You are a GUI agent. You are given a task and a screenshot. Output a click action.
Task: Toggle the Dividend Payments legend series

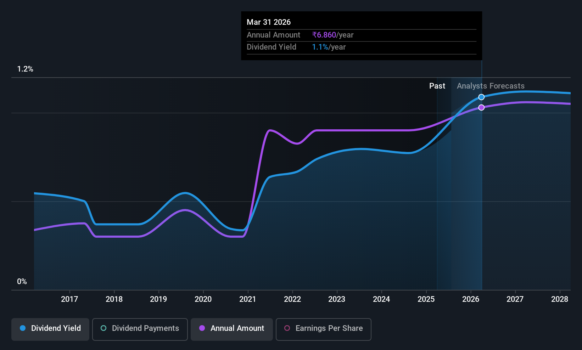tap(140, 329)
